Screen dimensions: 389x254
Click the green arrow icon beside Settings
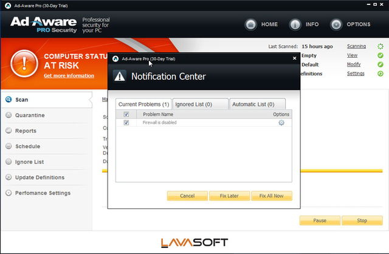tap(380, 74)
